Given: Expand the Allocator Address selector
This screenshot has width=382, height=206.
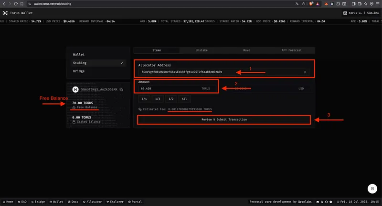Looking at the screenshot, I should 305,72.
